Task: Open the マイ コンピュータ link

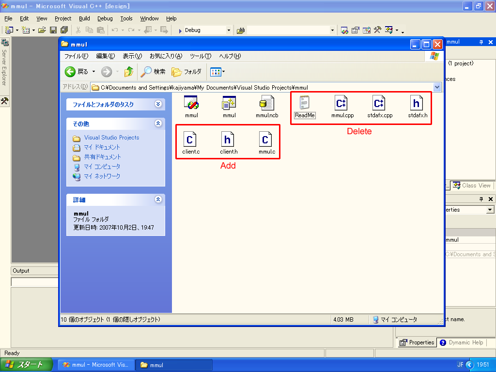Action: click(102, 167)
